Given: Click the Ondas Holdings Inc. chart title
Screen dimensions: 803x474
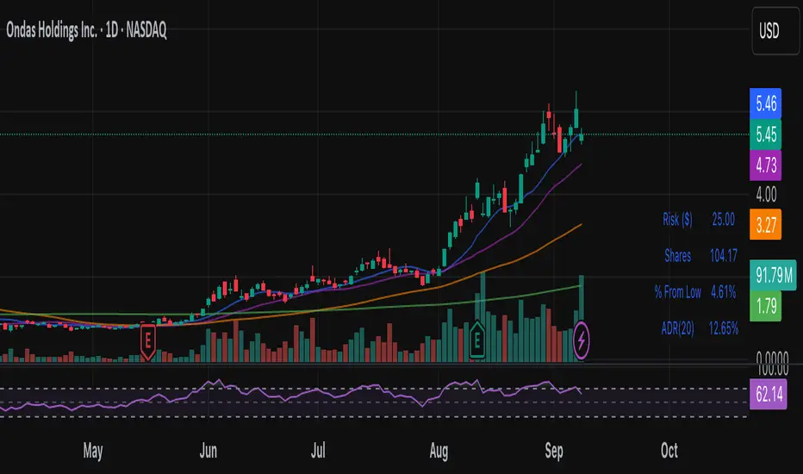Looking at the screenshot, I should tap(86, 30).
